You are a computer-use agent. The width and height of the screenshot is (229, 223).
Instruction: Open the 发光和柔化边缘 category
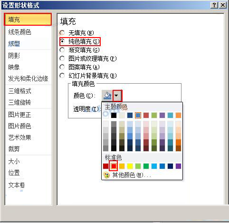point(28,78)
